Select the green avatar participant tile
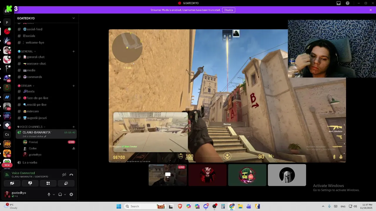376x211 pixels. coord(247,175)
